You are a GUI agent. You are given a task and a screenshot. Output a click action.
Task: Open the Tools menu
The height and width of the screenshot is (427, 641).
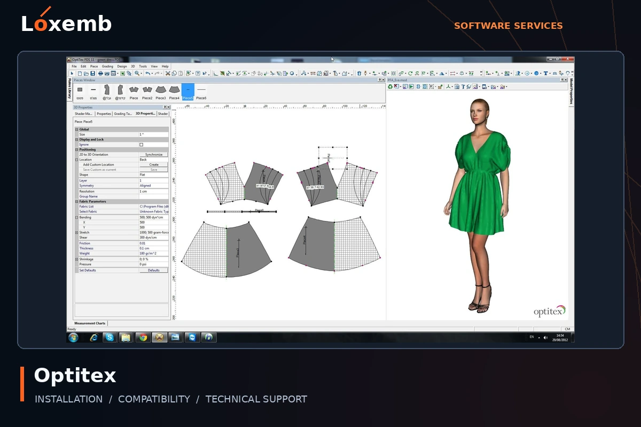point(143,66)
